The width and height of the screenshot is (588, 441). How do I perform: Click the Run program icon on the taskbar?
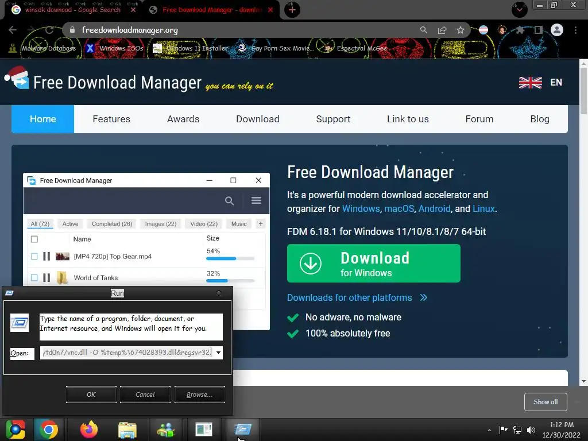click(x=243, y=428)
